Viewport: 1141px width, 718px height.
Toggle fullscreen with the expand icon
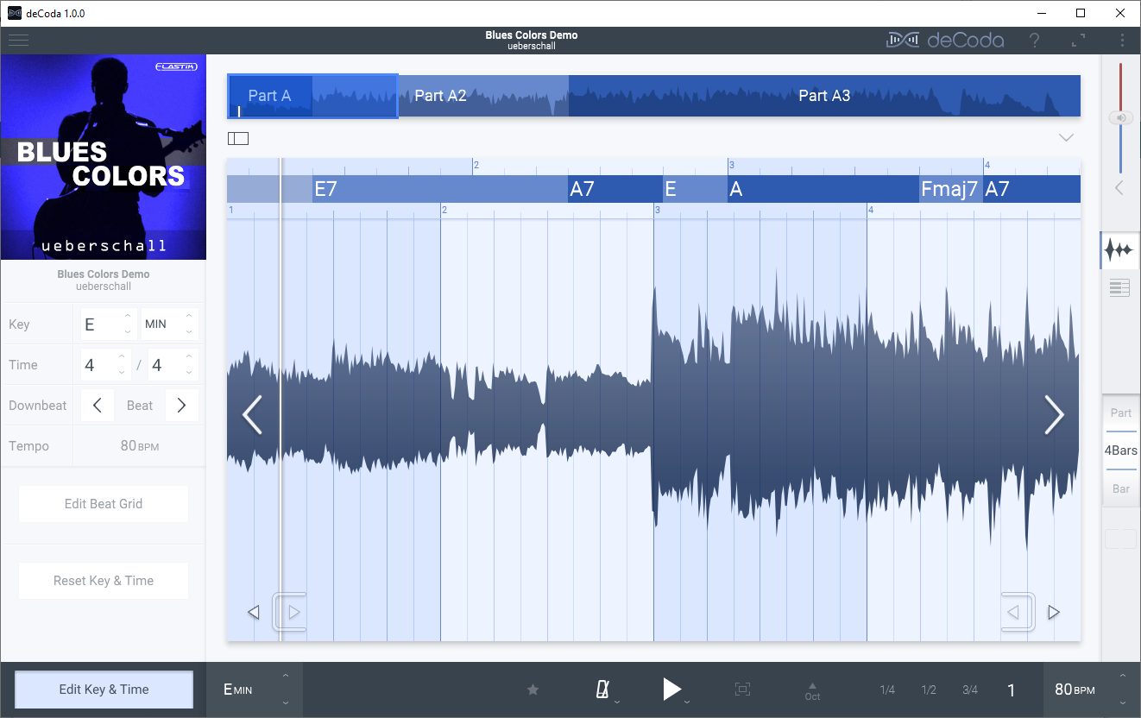[x=1079, y=41]
